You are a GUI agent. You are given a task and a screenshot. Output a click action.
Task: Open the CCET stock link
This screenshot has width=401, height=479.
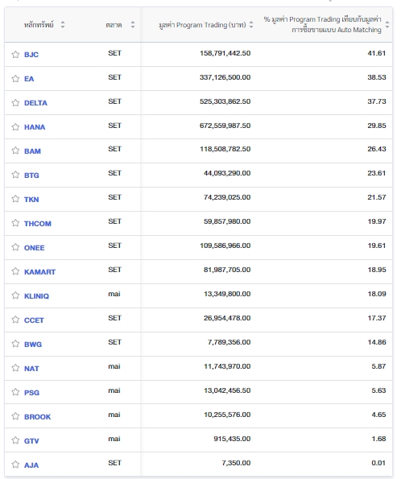point(34,320)
